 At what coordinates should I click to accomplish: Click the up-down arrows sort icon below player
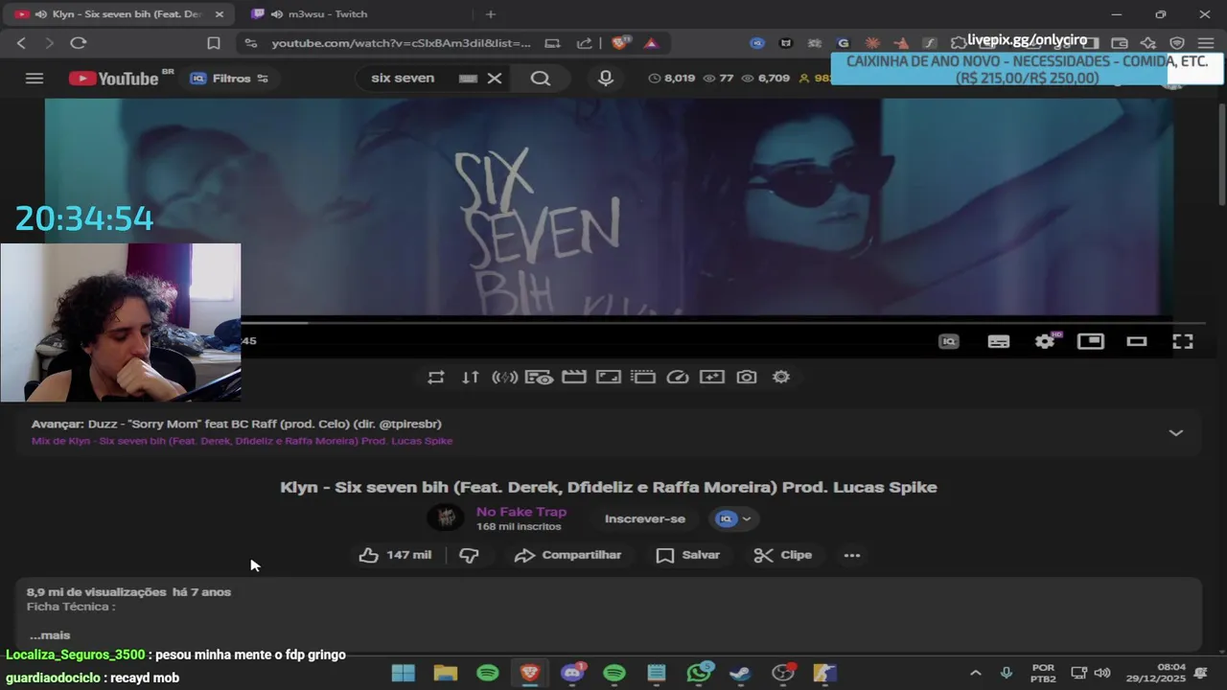click(471, 378)
